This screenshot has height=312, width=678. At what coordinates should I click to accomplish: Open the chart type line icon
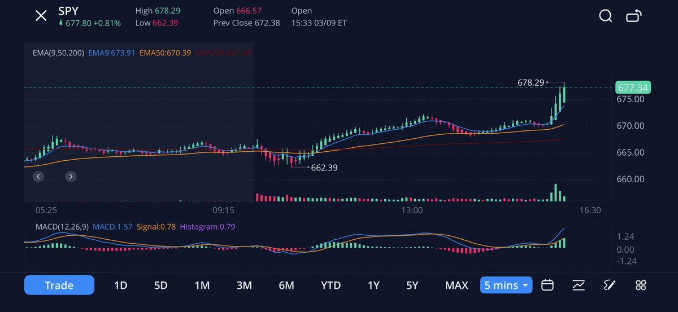(578, 285)
